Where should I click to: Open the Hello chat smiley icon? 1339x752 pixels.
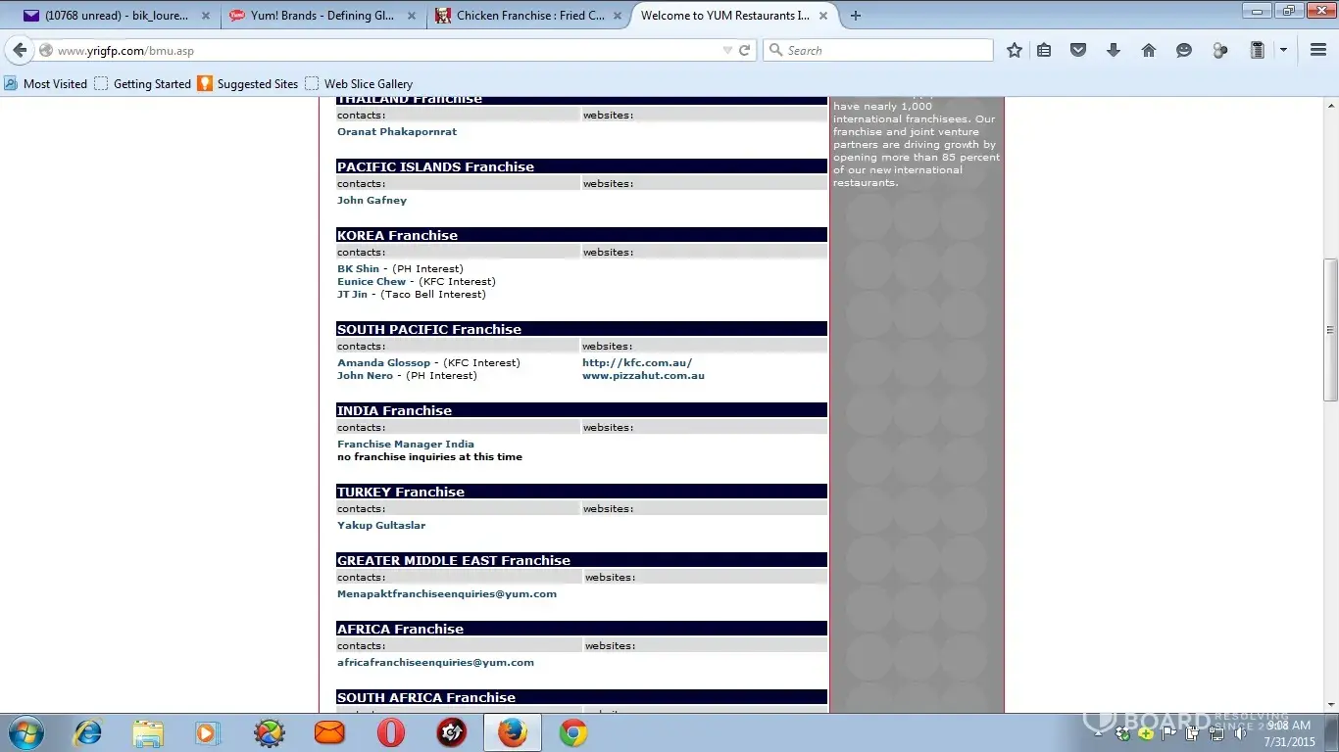click(x=1184, y=51)
